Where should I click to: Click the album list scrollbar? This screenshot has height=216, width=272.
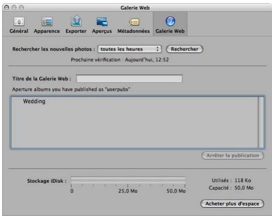tap(261, 122)
